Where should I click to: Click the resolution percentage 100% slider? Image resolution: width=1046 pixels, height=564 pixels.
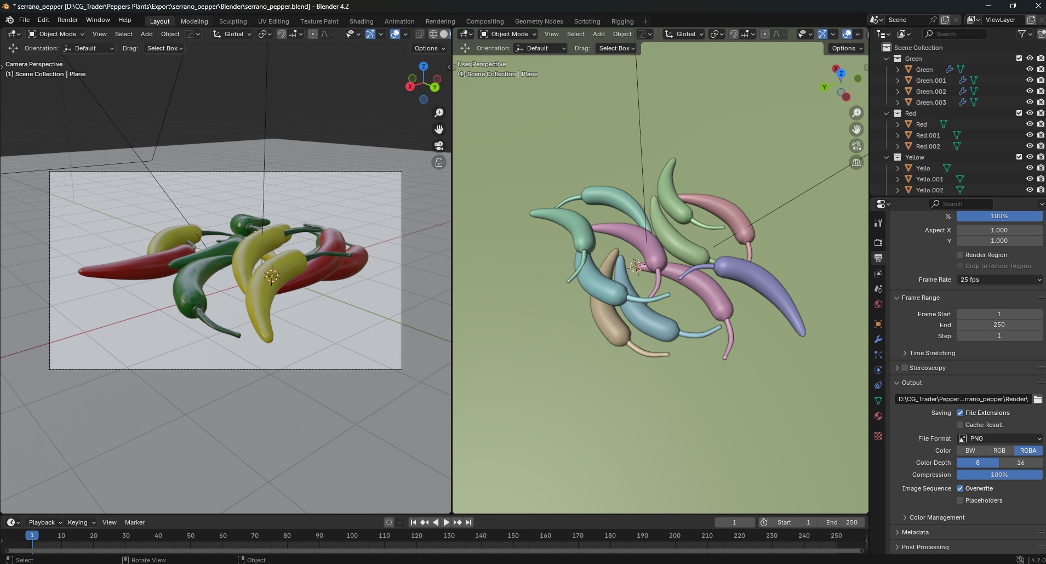[x=999, y=216]
